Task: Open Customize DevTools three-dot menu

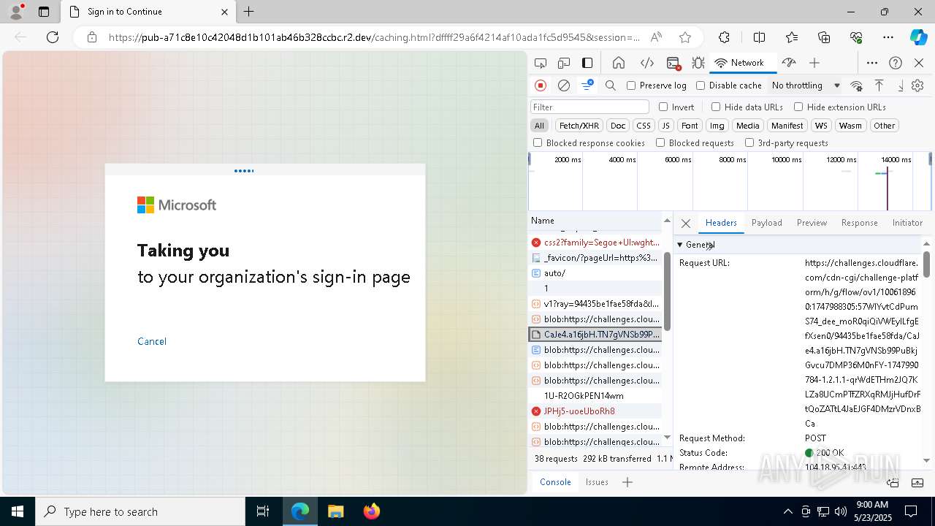Action: (872, 63)
